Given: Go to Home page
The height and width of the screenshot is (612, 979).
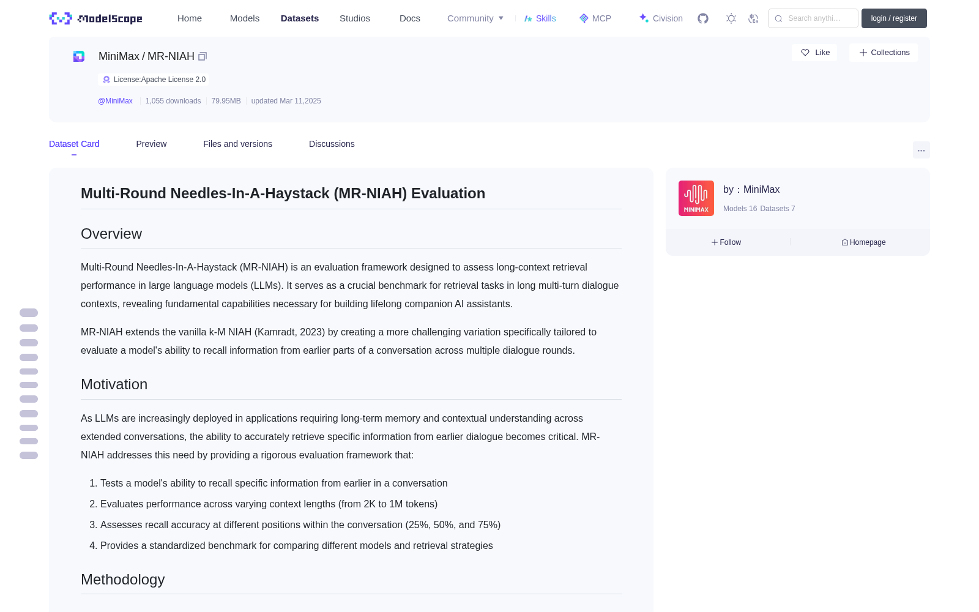Looking at the screenshot, I should [x=190, y=18].
